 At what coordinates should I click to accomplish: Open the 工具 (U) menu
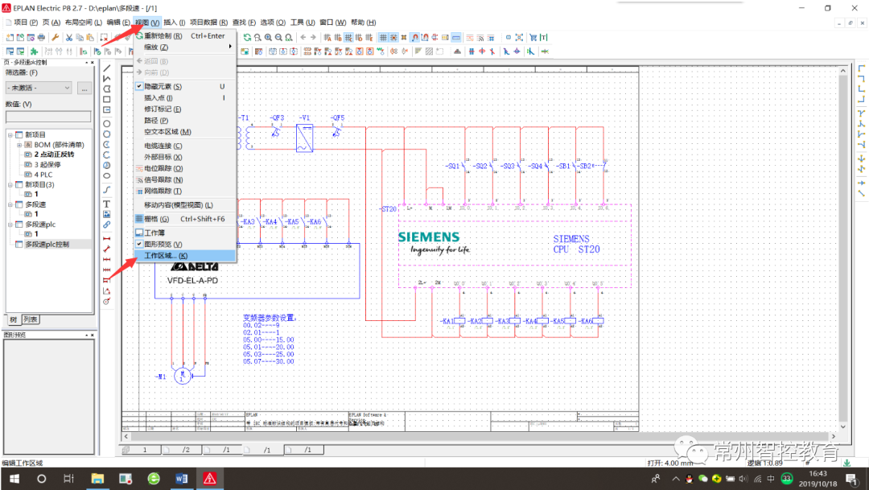click(x=303, y=23)
